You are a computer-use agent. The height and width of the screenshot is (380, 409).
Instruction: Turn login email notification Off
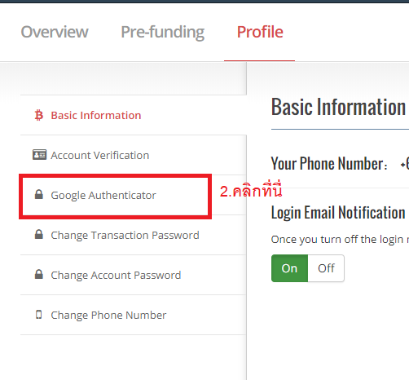(x=326, y=268)
